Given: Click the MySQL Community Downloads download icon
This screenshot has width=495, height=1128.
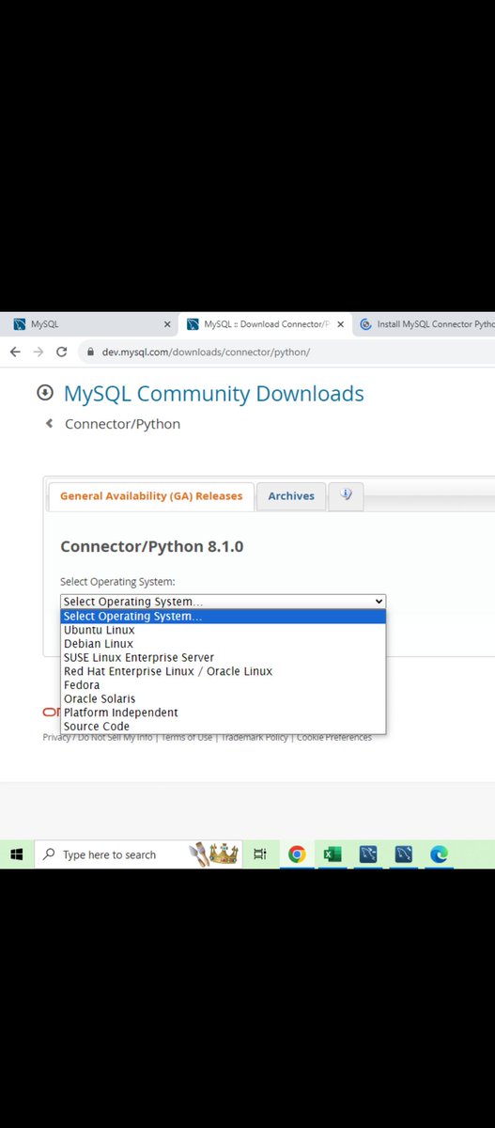Looking at the screenshot, I should click(x=44, y=393).
